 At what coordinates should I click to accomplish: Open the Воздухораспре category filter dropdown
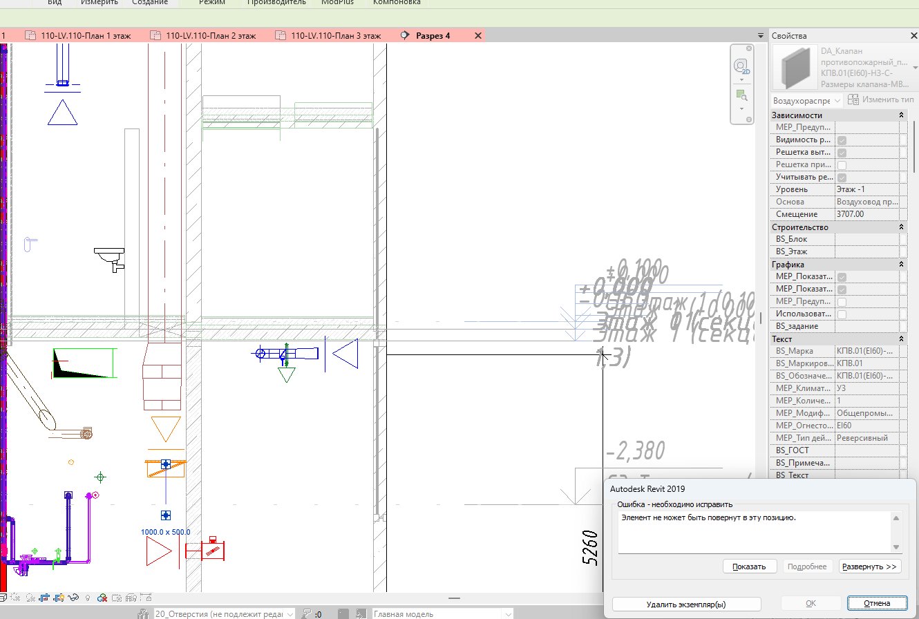click(806, 100)
